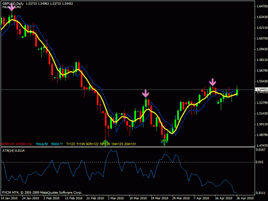Click the 26 Apr 2010 date label
This screenshot has width=268, height=201.
245,198
